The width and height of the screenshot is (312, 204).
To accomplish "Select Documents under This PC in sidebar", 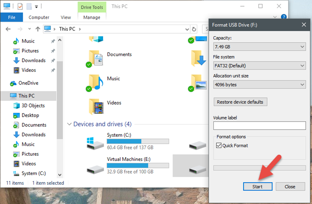I will point(34,125).
